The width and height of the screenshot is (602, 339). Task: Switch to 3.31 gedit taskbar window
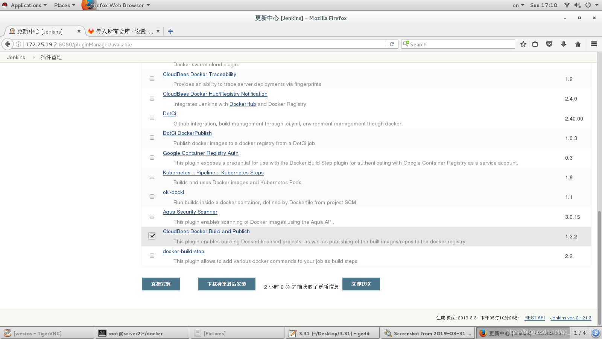[x=332, y=333]
